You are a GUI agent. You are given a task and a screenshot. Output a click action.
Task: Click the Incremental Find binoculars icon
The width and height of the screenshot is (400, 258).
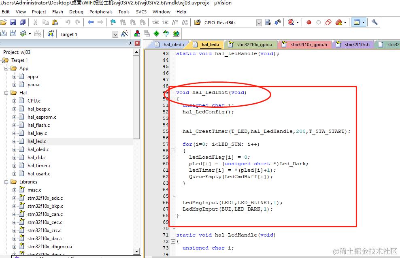pyautogui.click(x=278, y=22)
